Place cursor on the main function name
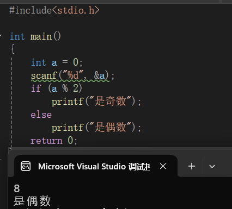232x209 pixels. (41, 37)
